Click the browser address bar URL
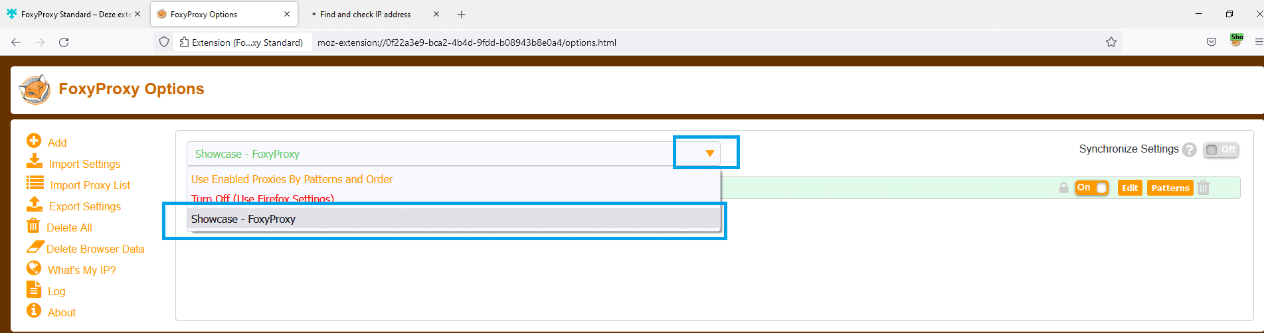 [x=466, y=42]
